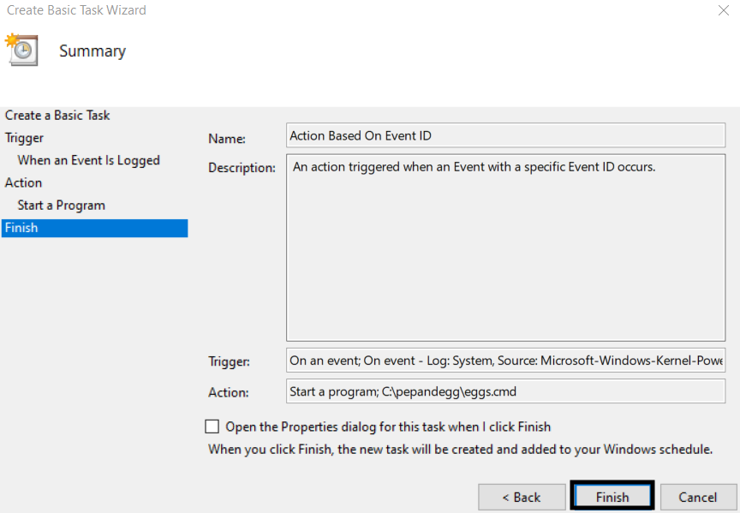This screenshot has height=513, width=740.
Task: Select When an Event Is Logged step
Action: tap(89, 160)
